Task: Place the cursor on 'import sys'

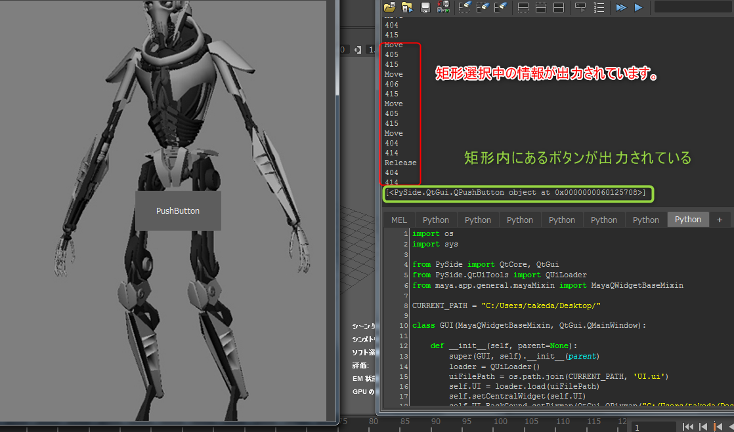Action: point(435,244)
